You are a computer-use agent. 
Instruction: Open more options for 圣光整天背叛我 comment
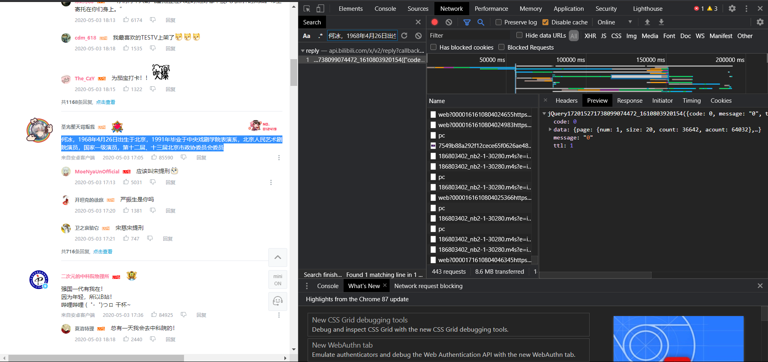pyautogui.click(x=279, y=157)
